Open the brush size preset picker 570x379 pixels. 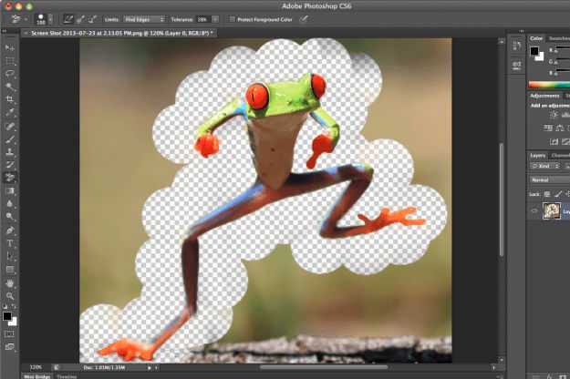click(43, 18)
